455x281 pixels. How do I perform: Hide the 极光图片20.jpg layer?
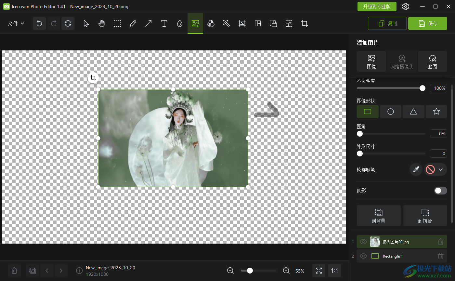tap(363, 242)
